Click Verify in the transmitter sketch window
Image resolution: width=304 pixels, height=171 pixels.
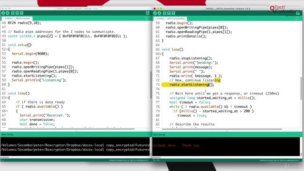[x=155, y=13]
